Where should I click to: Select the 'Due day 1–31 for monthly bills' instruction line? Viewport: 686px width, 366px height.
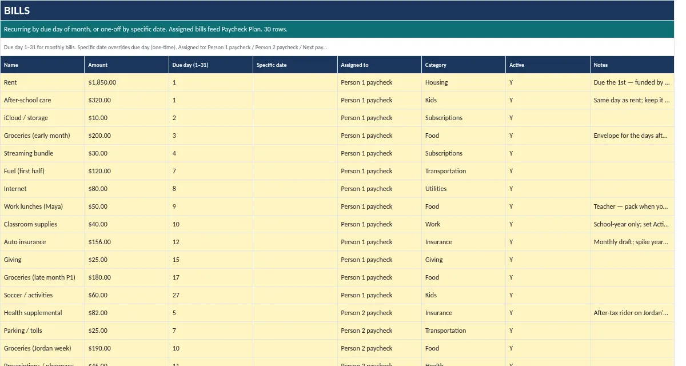click(337, 47)
